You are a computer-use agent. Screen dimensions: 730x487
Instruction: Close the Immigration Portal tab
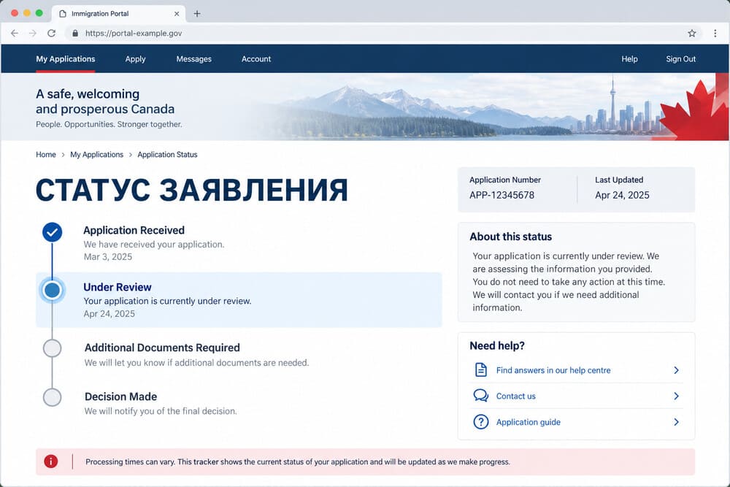click(177, 13)
